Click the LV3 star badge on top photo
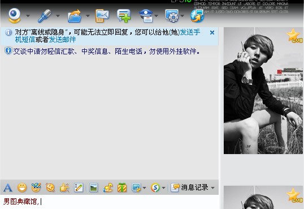The width and height of the screenshot is (304, 209). (294, 36)
